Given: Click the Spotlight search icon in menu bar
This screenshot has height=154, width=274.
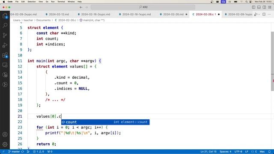Looking at the screenshot, I should coord(247,2).
